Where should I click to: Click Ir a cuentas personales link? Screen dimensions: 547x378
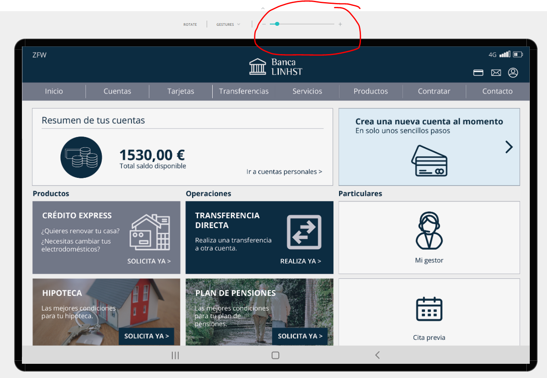[x=284, y=172]
